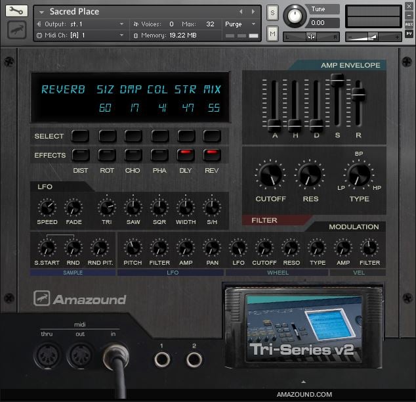Click the Release (R) envelope fader
Viewport: 416px width, 402px height.
point(358,95)
